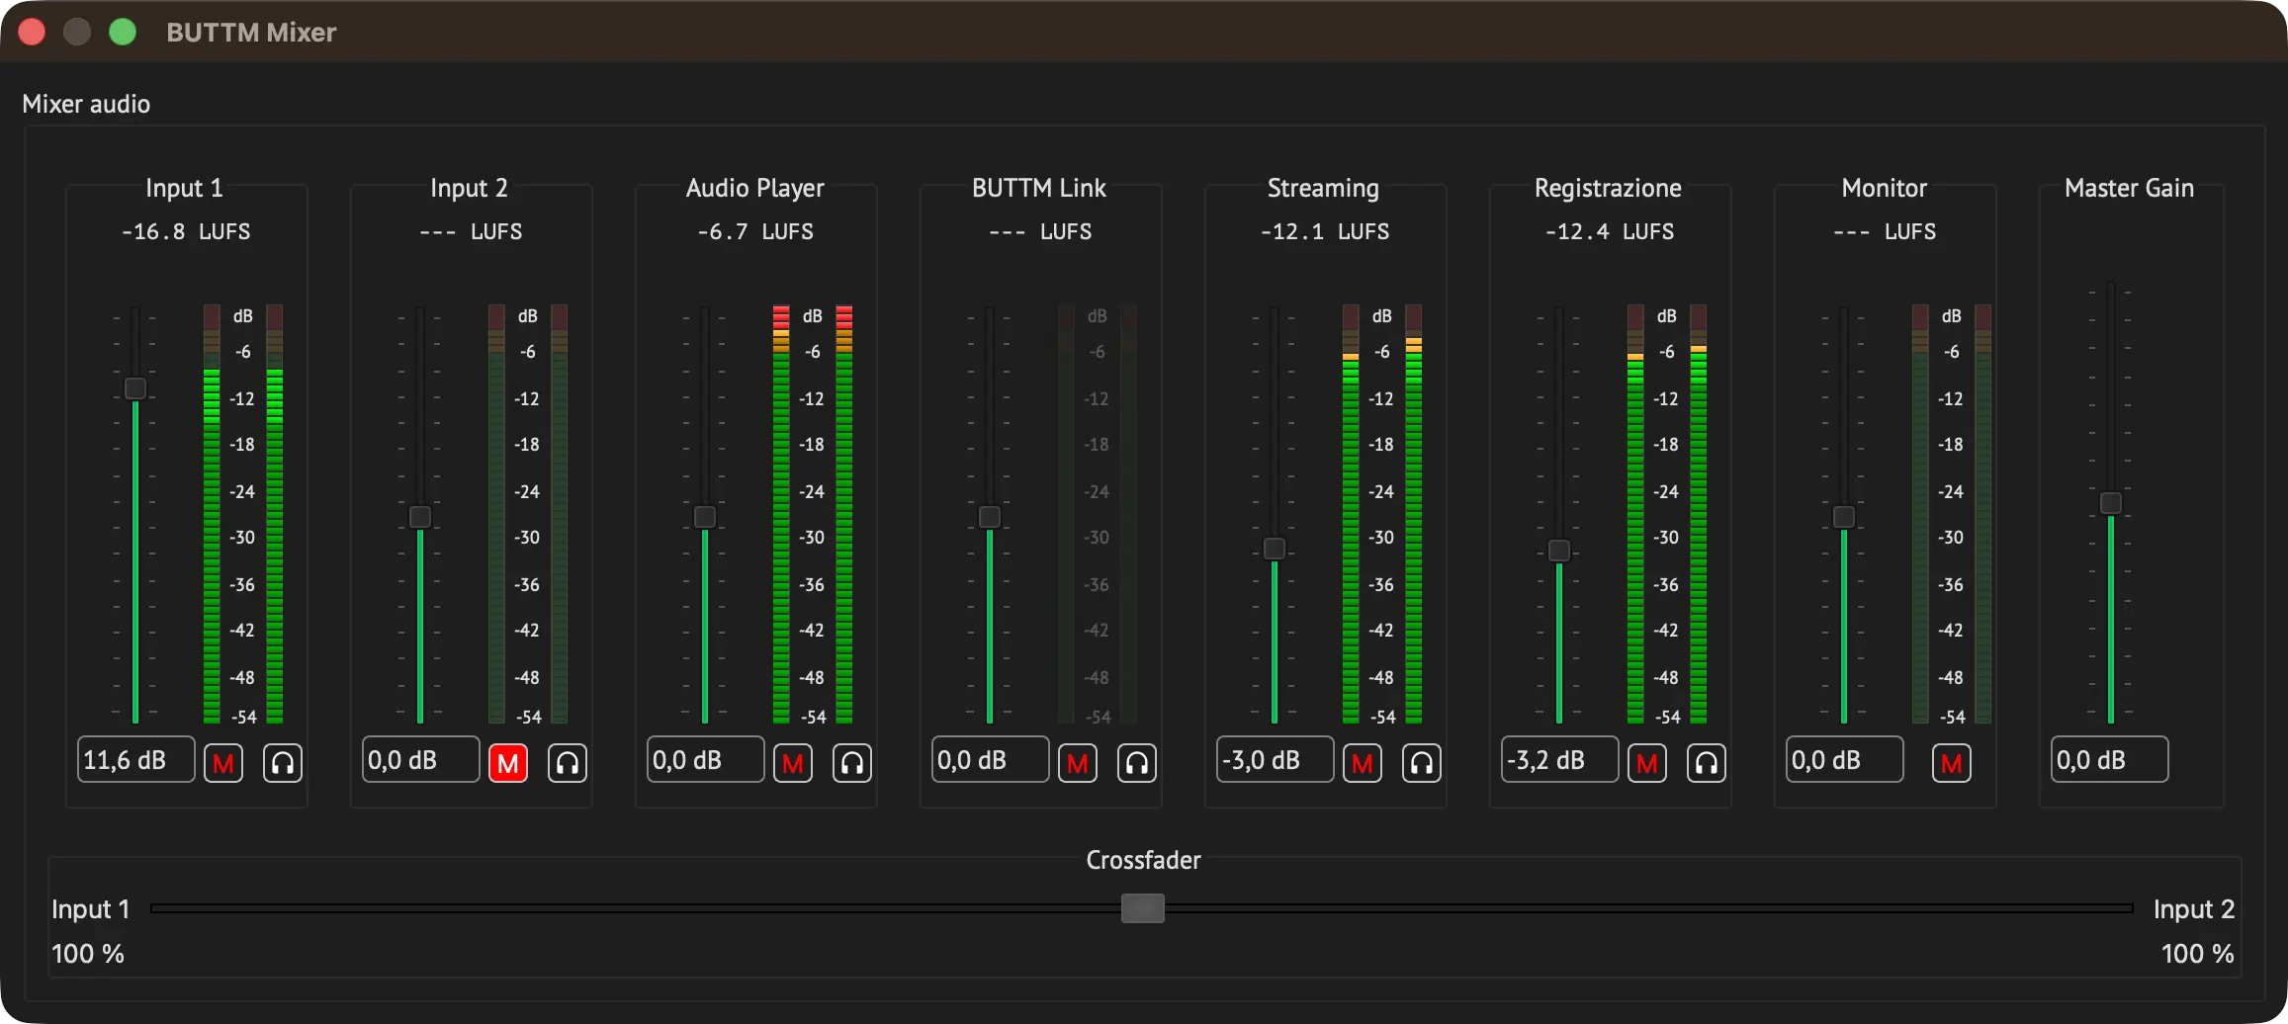The image size is (2288, 1024).
Task: Toggle headphone monitoring on BUTTM Link
Action: click(1137, 763)
